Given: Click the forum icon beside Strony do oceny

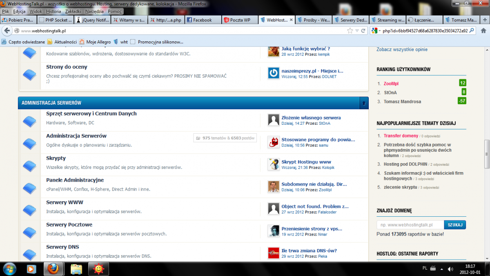Looking at the screenshot, I should click(x=29, y=75).
